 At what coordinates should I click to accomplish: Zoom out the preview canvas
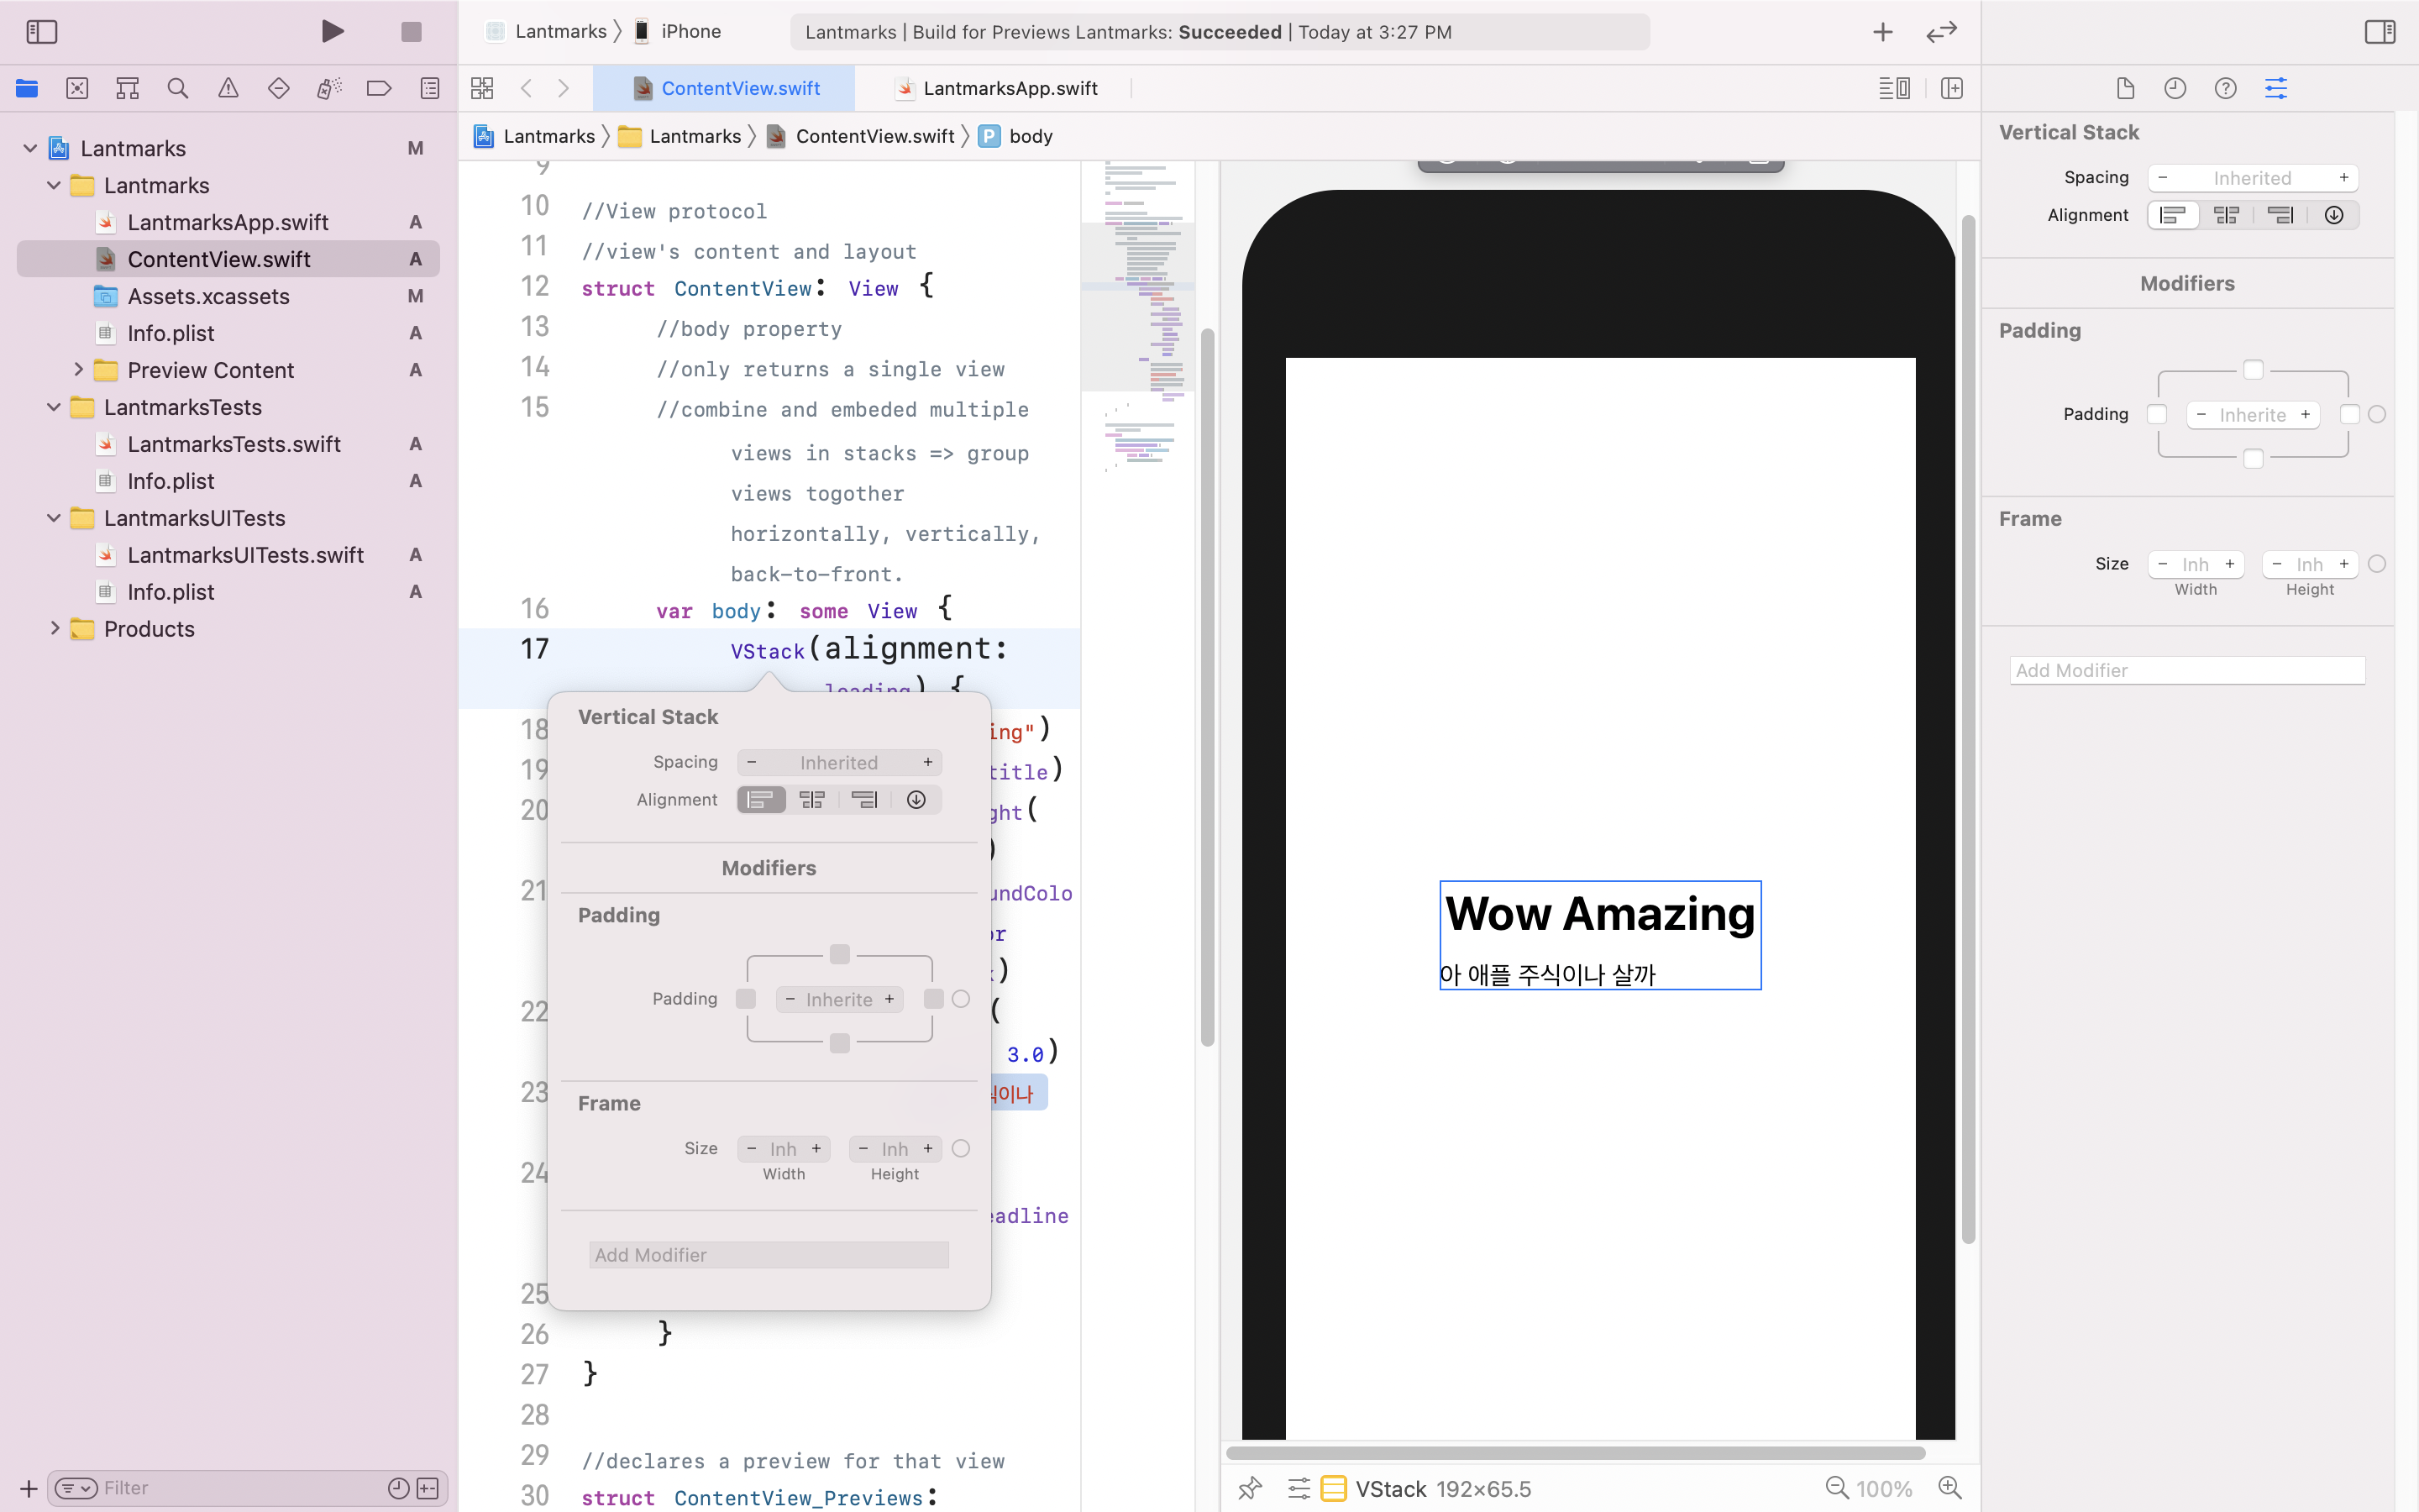point(1836,1488)
